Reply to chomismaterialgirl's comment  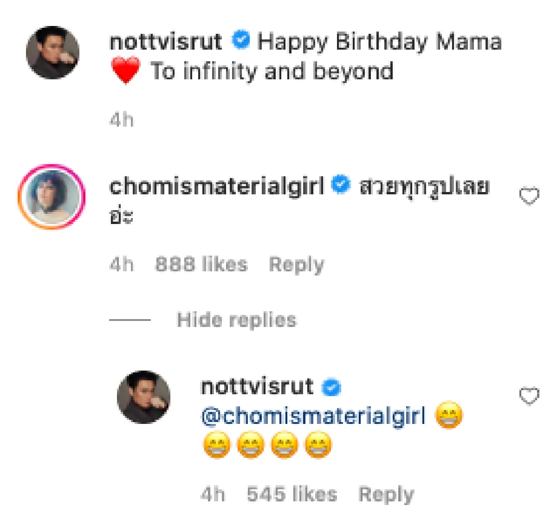point(296,264)
